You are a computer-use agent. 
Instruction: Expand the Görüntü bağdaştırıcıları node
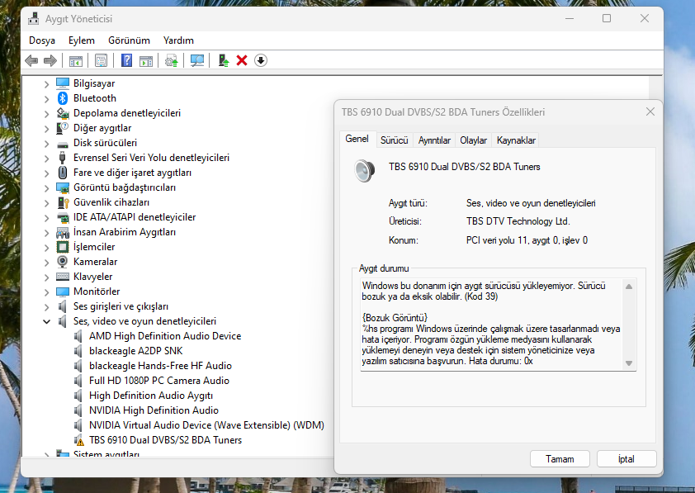point(47,187)
